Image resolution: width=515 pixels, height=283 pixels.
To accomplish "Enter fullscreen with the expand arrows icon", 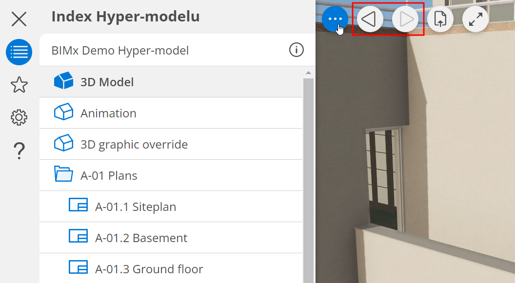I will click(x=475, y=19).
